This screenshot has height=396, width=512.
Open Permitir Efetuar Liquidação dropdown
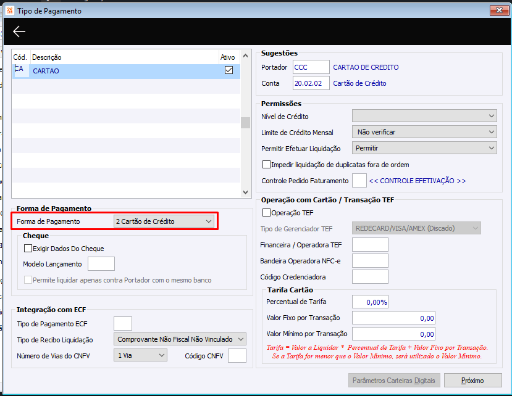click(424, 148)
